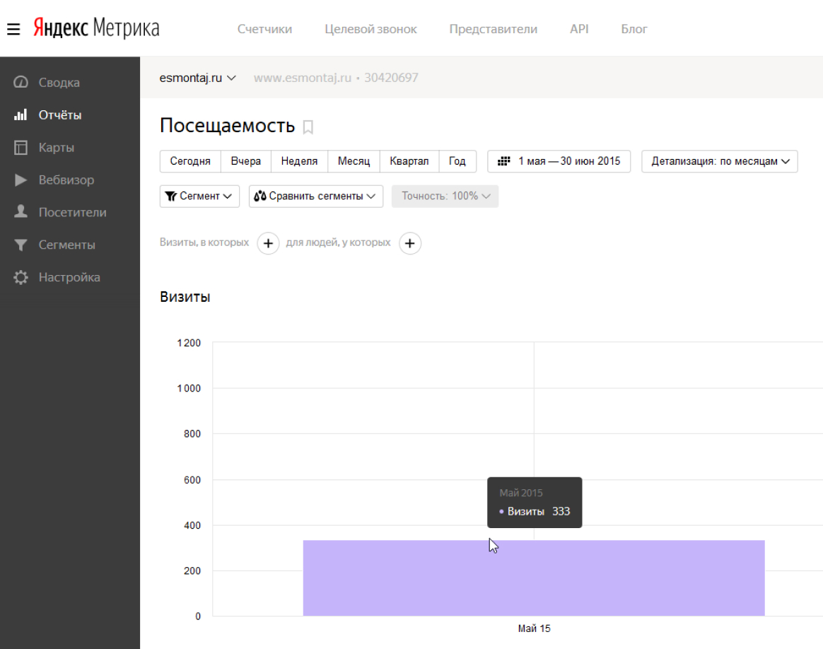The width and height of the screenshot is (823, 649).
Task: Click the Сегменты funnel icon
Action: pos(21,245)
